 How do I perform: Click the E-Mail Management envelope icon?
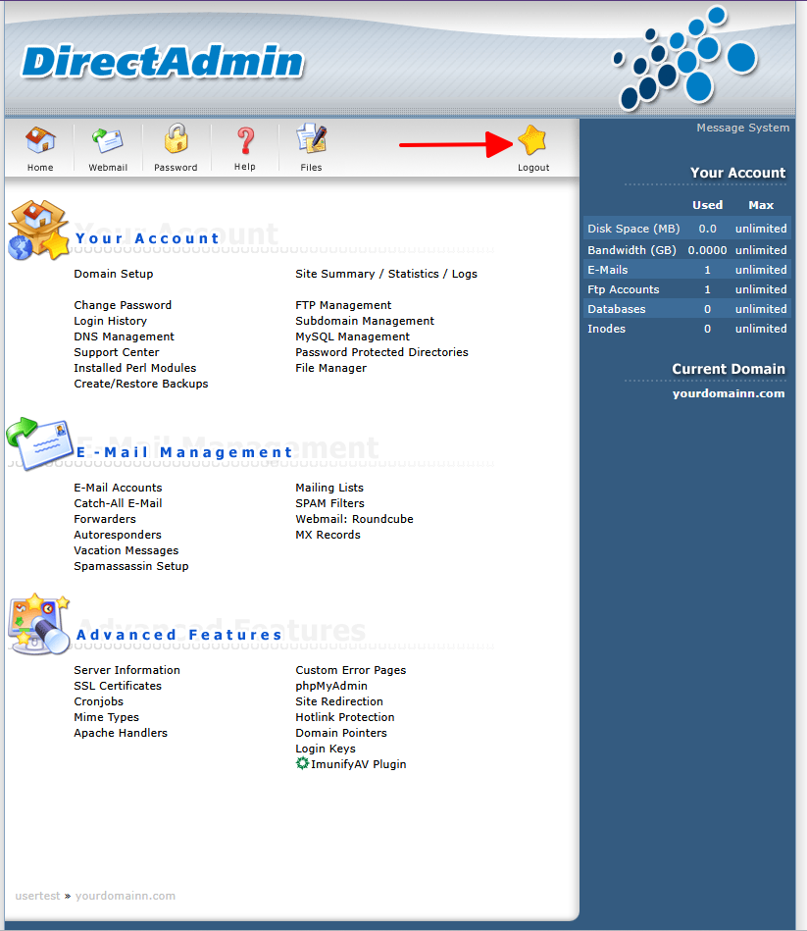tap(40, 443)
